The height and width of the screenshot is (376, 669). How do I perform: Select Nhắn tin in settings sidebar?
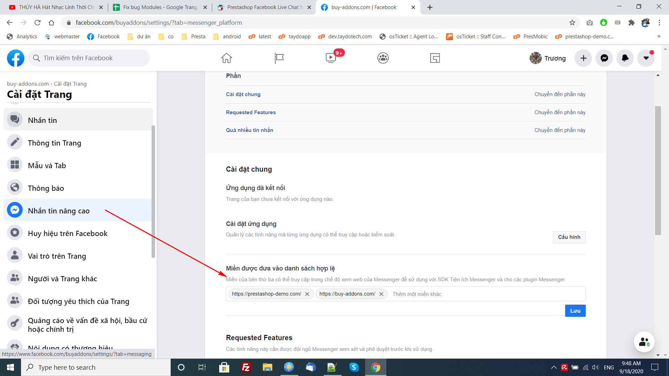click(43, 120)
